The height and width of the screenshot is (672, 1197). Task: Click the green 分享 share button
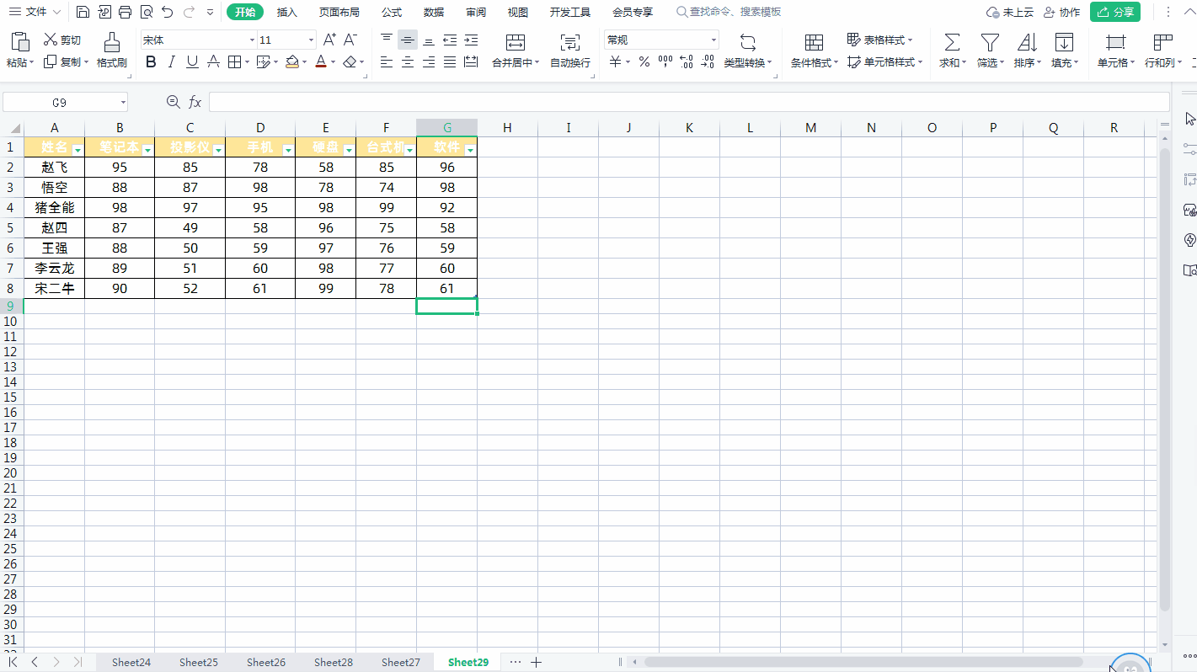point(1115,12)
